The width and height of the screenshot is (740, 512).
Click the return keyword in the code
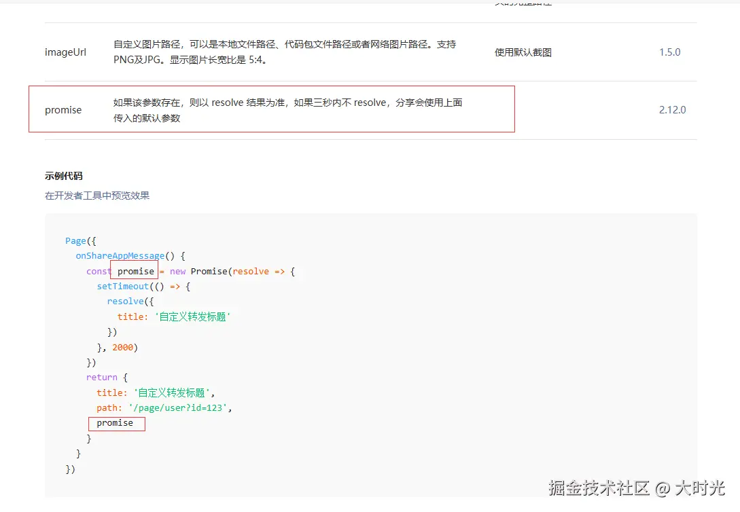102,377
